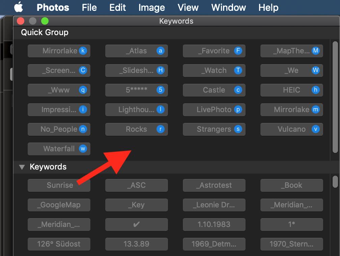
Task: Apply the Vulcano quick keyword
Action: [x=292, y=129]
